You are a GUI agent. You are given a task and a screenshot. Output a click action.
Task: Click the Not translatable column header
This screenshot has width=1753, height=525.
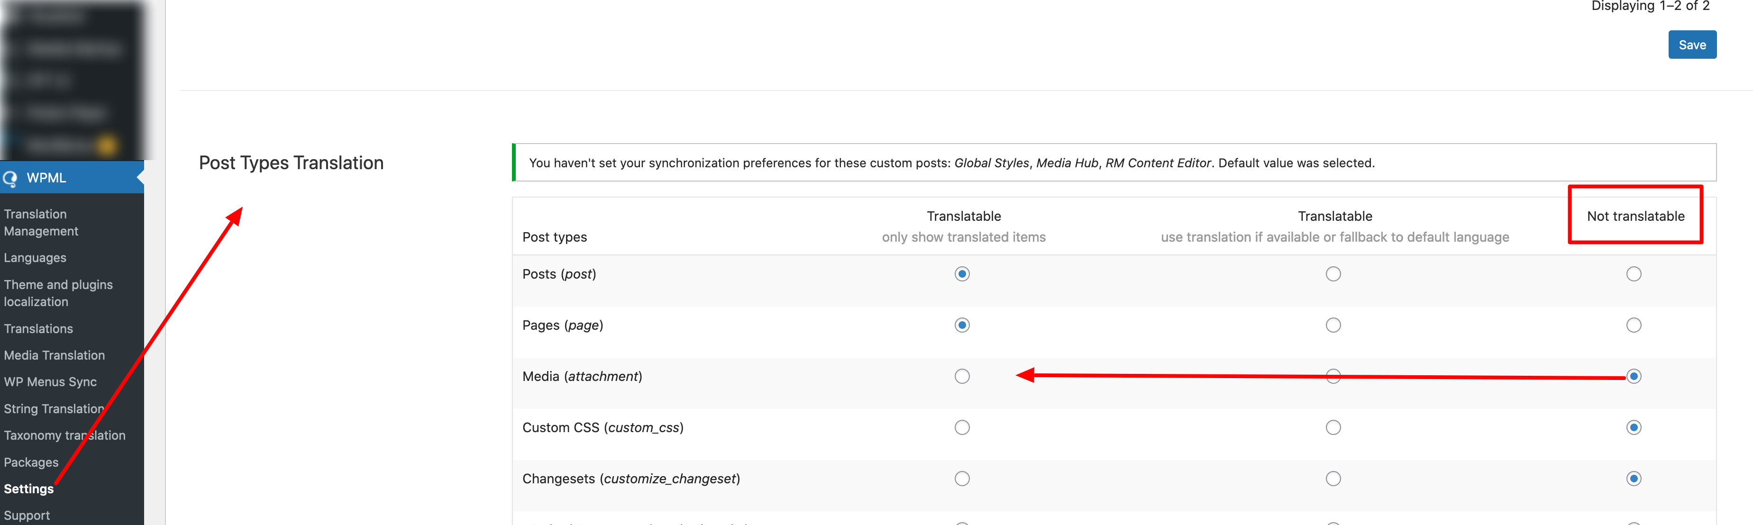pos(1635,216)
